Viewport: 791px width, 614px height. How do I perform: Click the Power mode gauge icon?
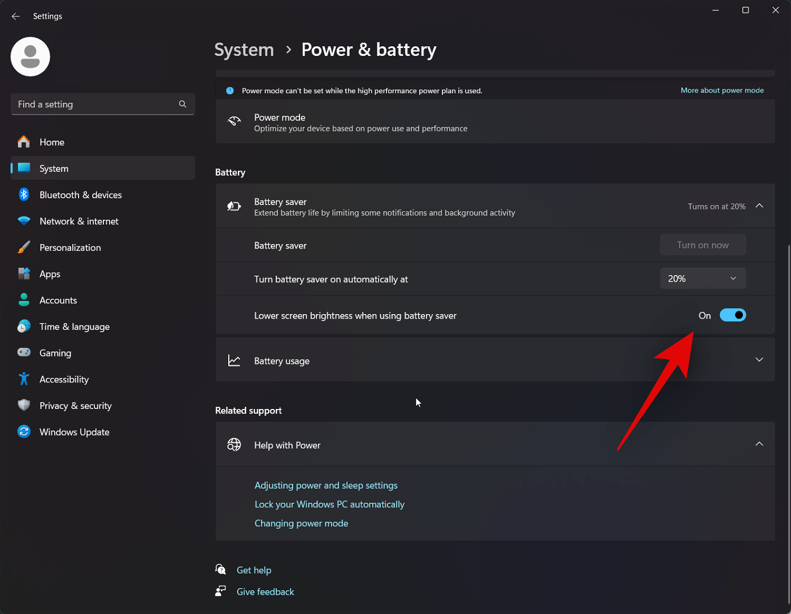pos(234,121)
